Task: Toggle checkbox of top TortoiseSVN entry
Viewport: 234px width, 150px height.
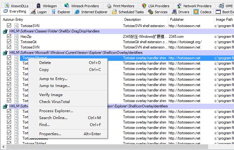Action: [9, 26]
